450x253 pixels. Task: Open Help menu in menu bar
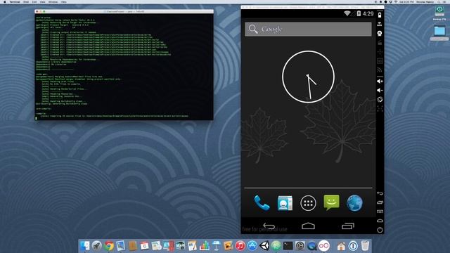pos(63,1)
